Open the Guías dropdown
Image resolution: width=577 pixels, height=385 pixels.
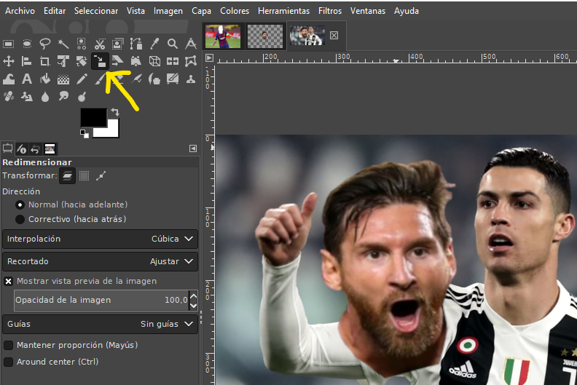[x=100, y=324]
